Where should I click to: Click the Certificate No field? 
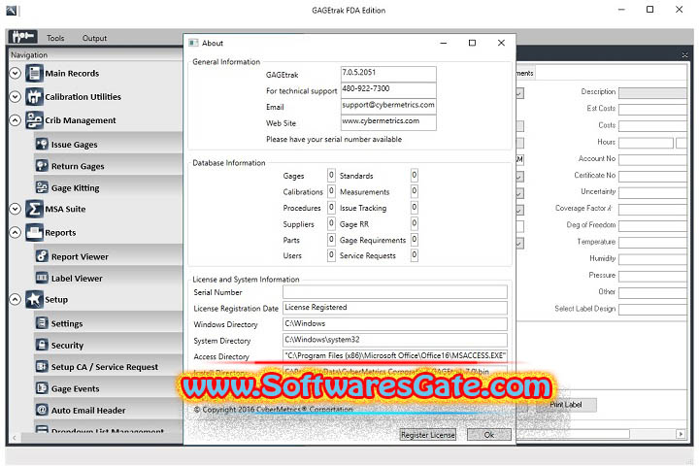[x=652, y=177]
